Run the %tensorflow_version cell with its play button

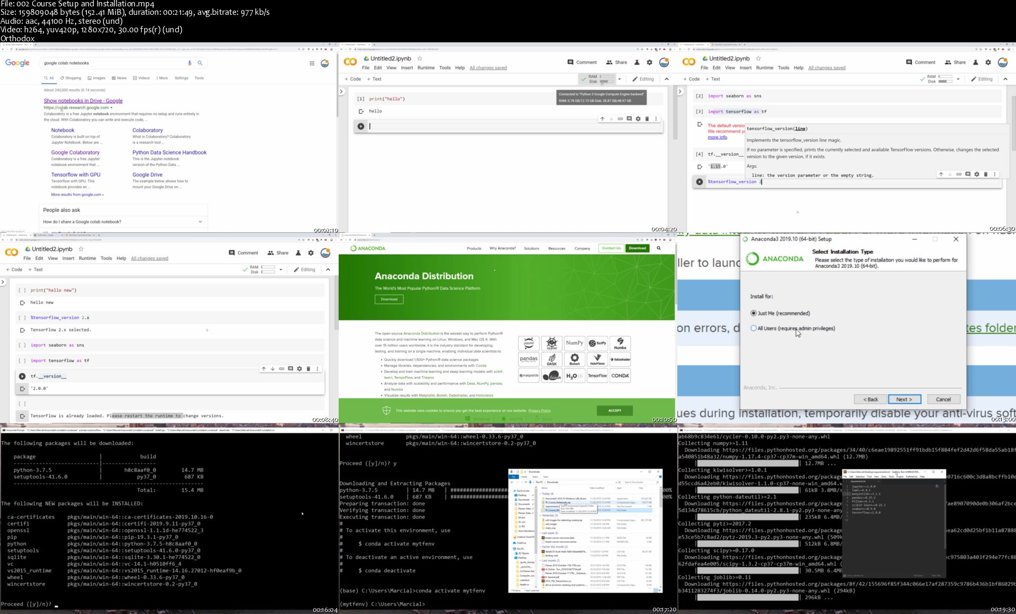point(700,182)
